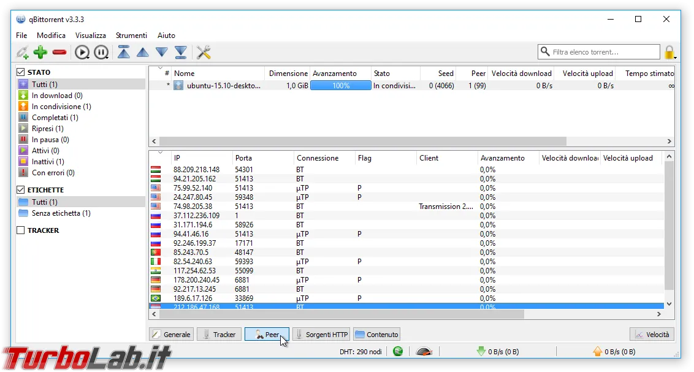The image size is (694, 372).
Task: Click the torrent list horizontal scrollbar
Action: click(x=362, y=141)
